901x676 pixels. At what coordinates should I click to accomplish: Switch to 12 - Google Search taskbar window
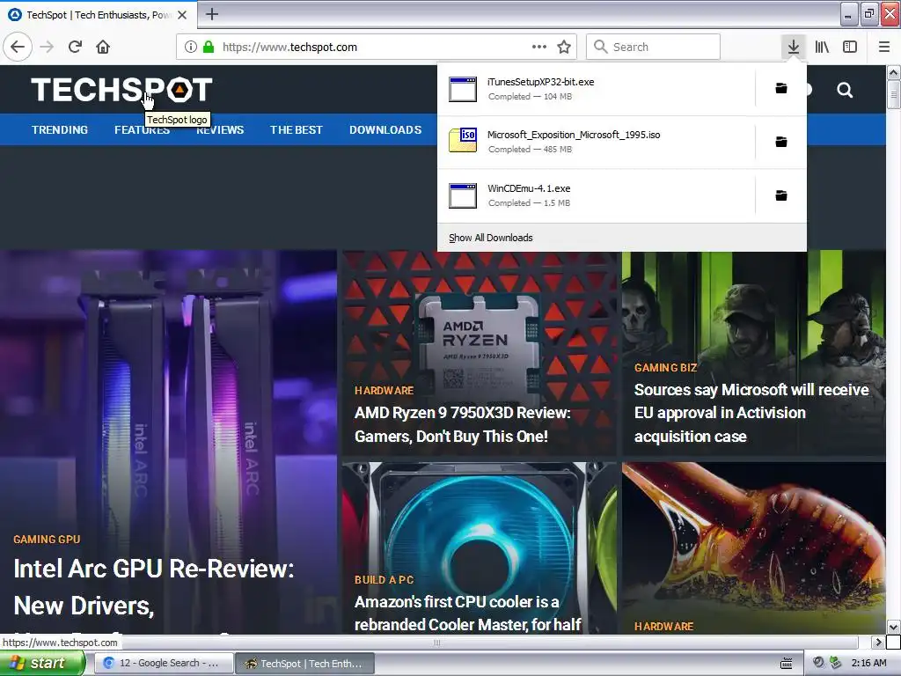click(x=163, y=664)
